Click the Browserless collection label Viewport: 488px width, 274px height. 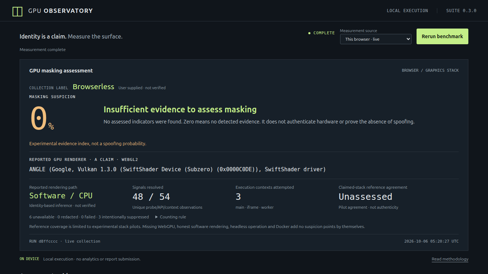pyautogui.click(x=94, y=87)
